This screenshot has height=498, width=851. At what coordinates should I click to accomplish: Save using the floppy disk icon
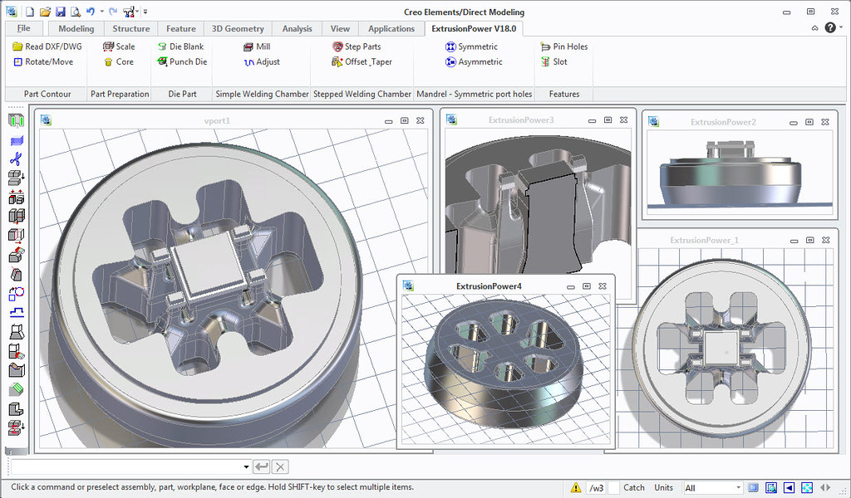coord(60,12)
